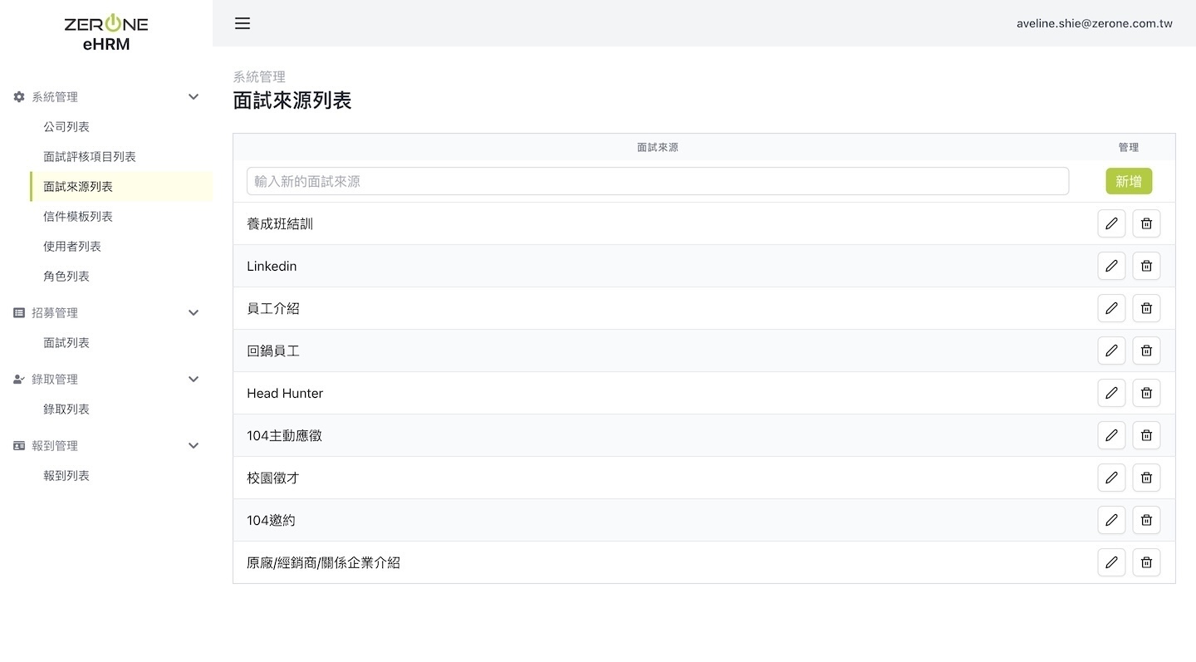Remove the 104主動應徵 source
The height and width of the screenshot is (662, 1196).
click(x=1146, y=435)
